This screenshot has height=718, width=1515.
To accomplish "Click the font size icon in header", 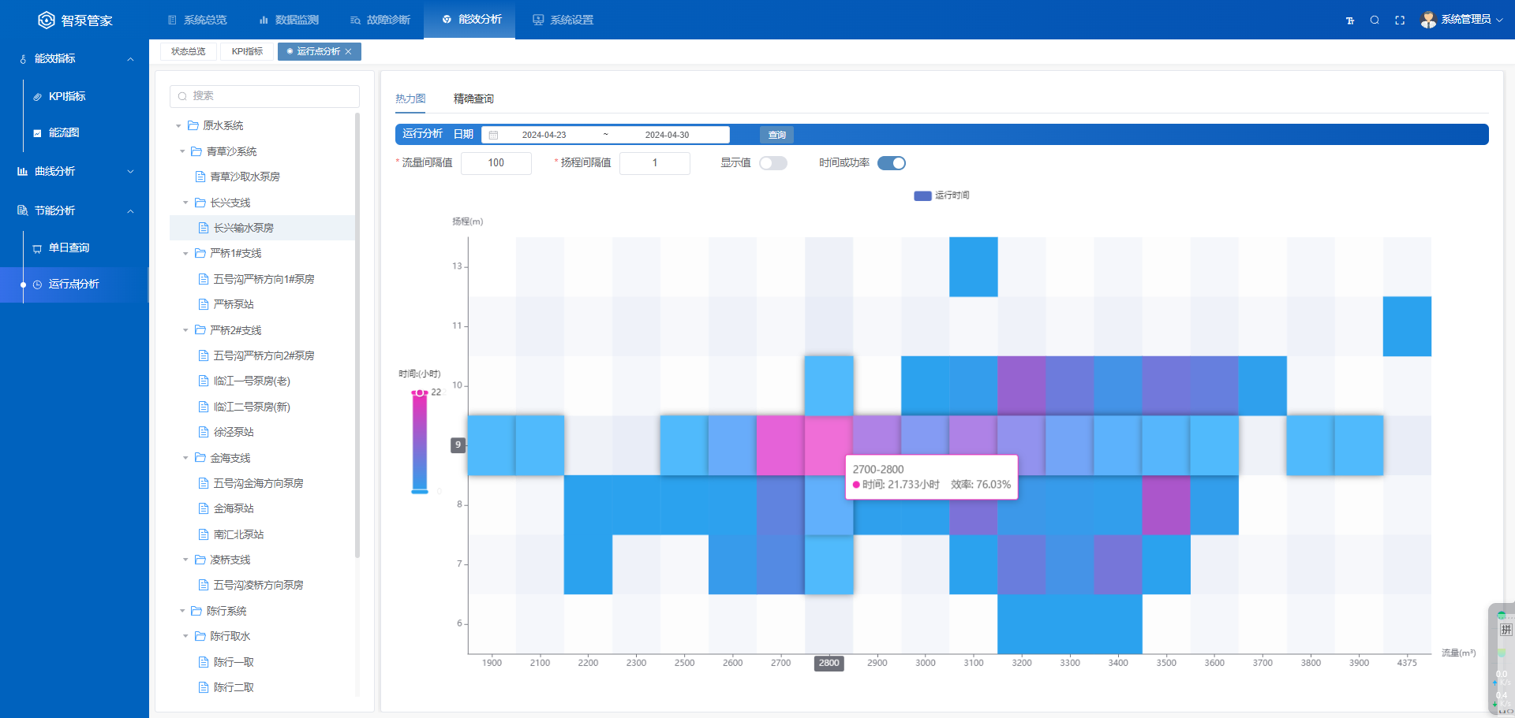I will click(x=1350, y=20).
